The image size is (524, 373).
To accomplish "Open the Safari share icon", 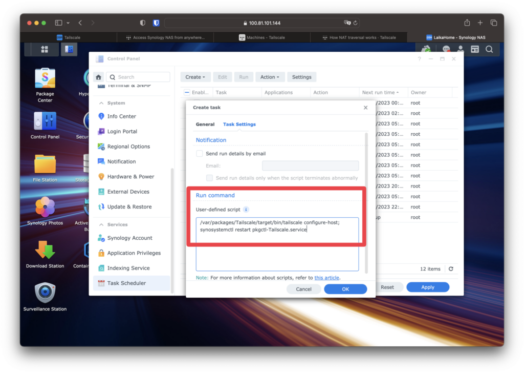I will [467, 23].
